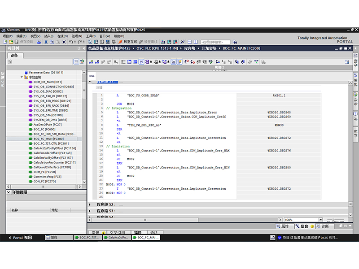This screenshot has width=359, height=269.
Task: Expand the inspector window arrow
Action: (350, 226)
